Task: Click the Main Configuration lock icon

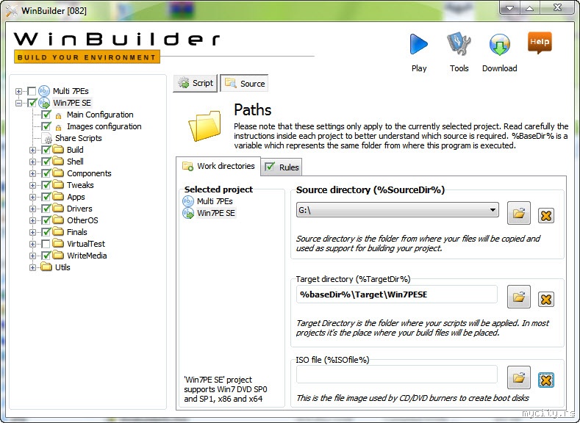Action: (58, 115)
